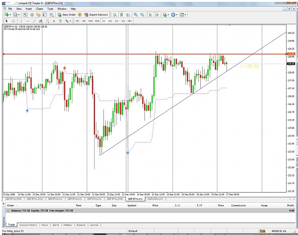The image size is (298, 235).
Task: Switch to M15 timeframe
Action: click(x=91, y=21)
